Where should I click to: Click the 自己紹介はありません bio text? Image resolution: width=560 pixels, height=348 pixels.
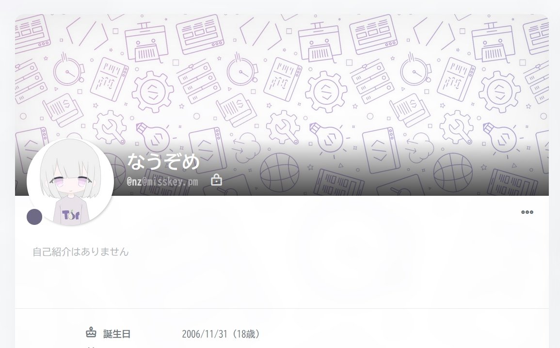pos(80,252)
